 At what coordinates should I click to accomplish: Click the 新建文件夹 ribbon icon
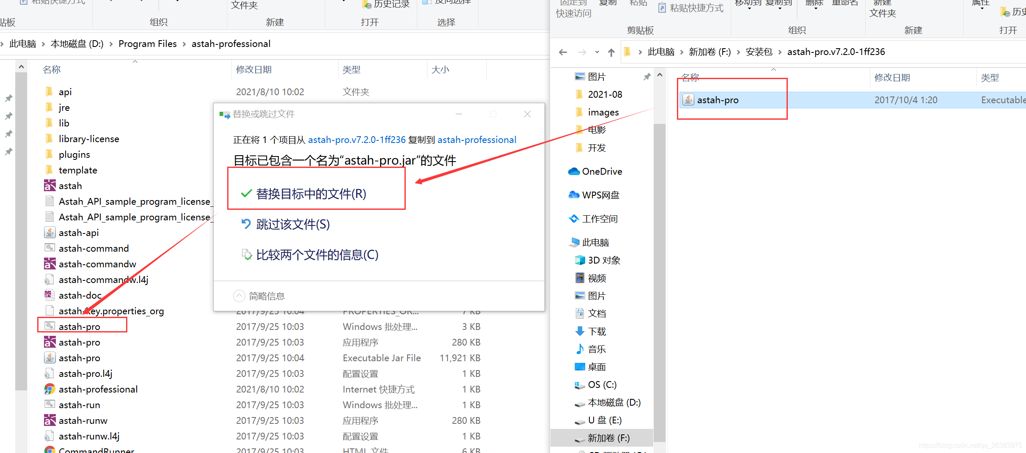(x=883, y=8)
